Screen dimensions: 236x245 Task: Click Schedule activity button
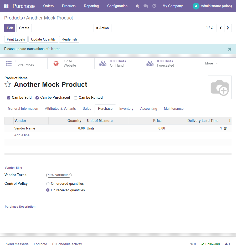[67, 244]
